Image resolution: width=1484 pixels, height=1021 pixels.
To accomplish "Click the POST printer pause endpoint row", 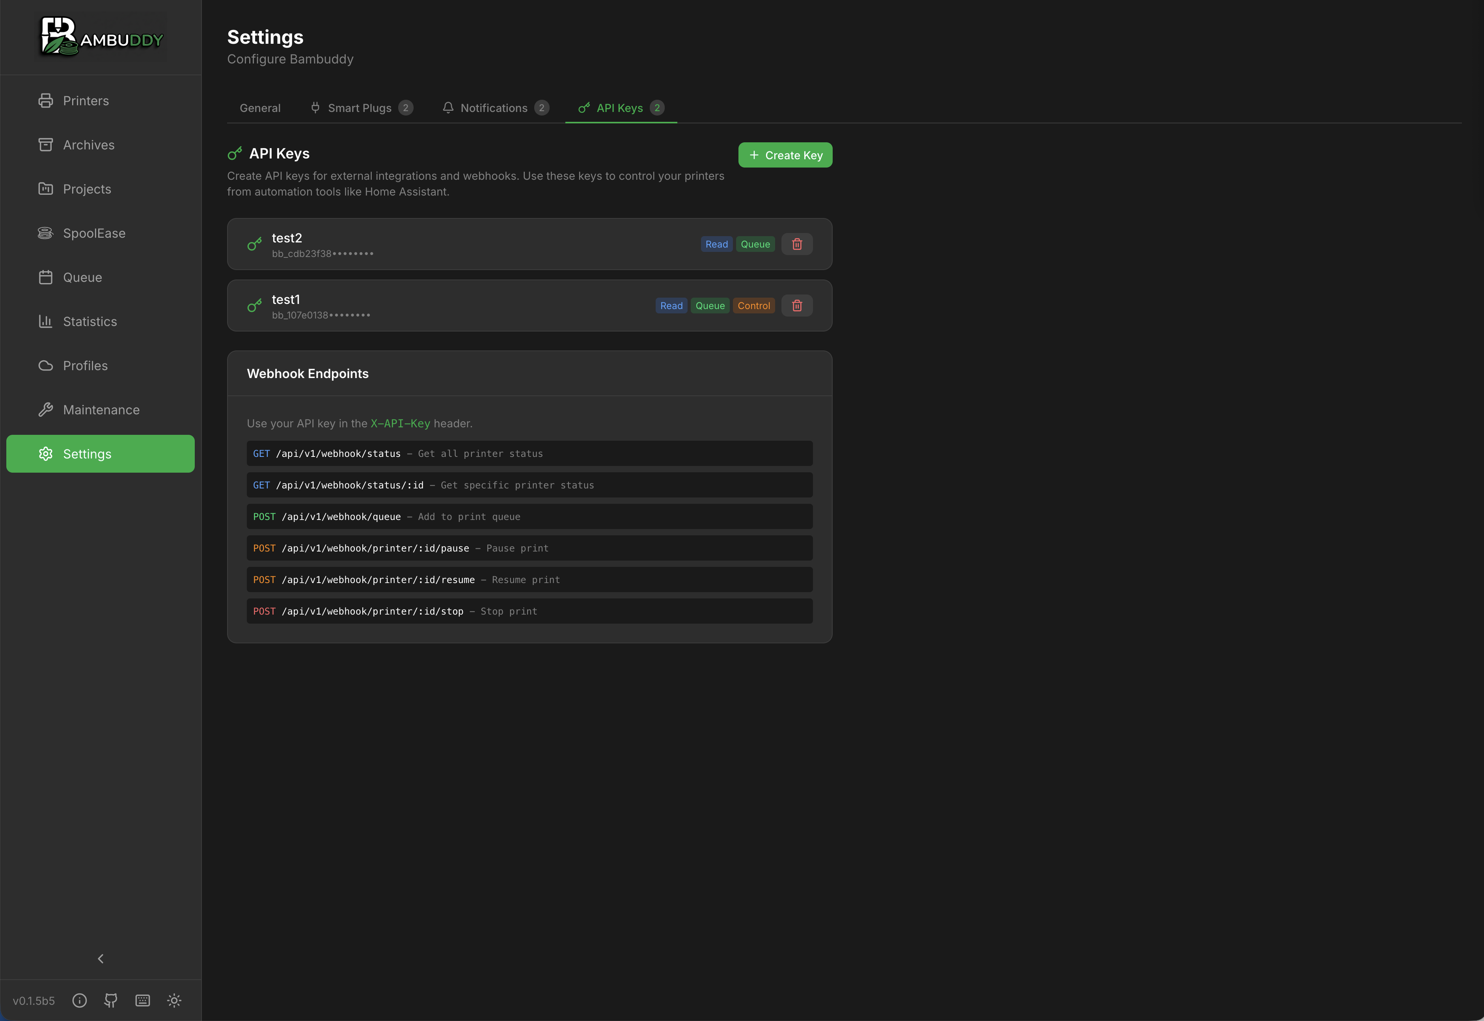I will pos(529,548).
